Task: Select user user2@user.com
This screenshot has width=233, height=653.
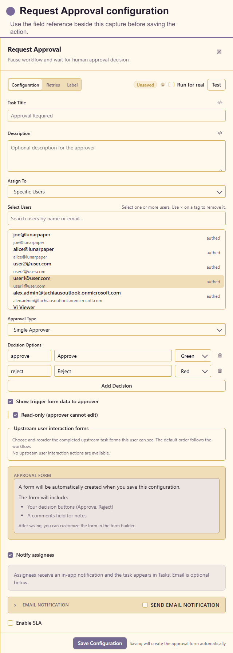Action: (x=116, y=267)
